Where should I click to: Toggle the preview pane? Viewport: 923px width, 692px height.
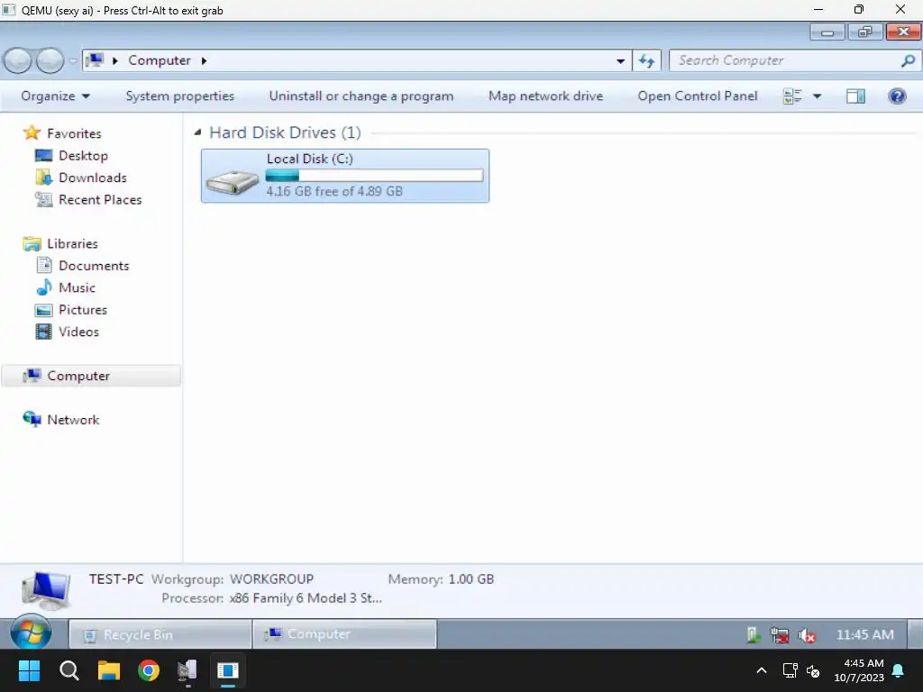(x=855, y=96)
